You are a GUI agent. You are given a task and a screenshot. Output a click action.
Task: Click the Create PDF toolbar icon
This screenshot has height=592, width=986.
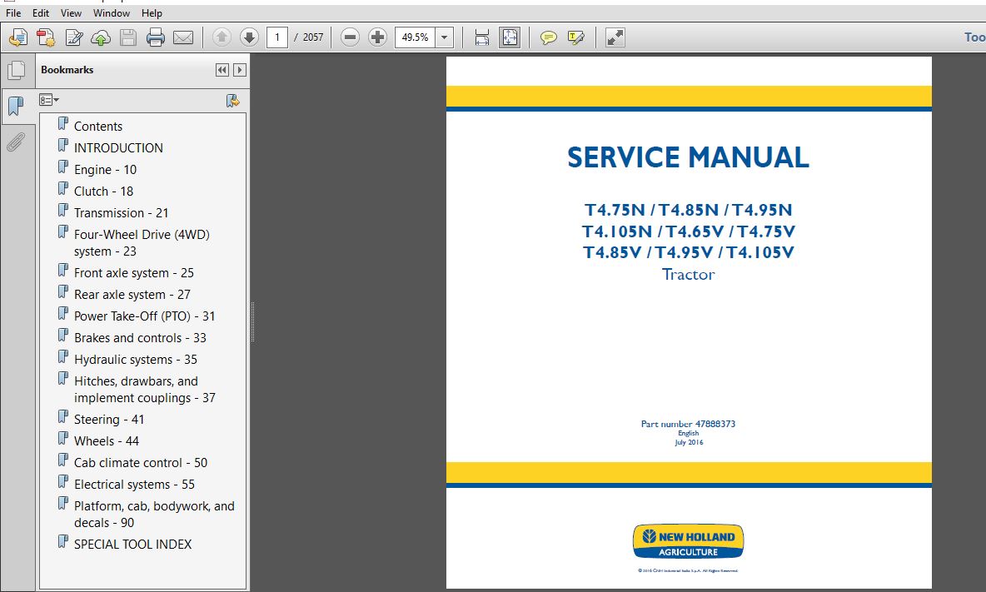pos(18,37)
